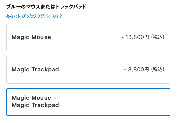Click the question mark ending the help link

coord(61,16)
